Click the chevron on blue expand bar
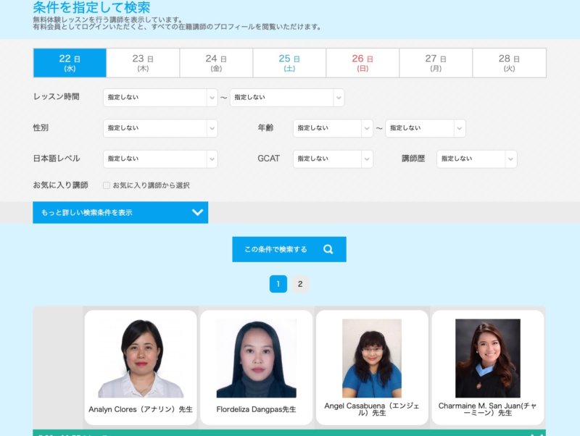The image size is (580, 436). tap(196, 212)
